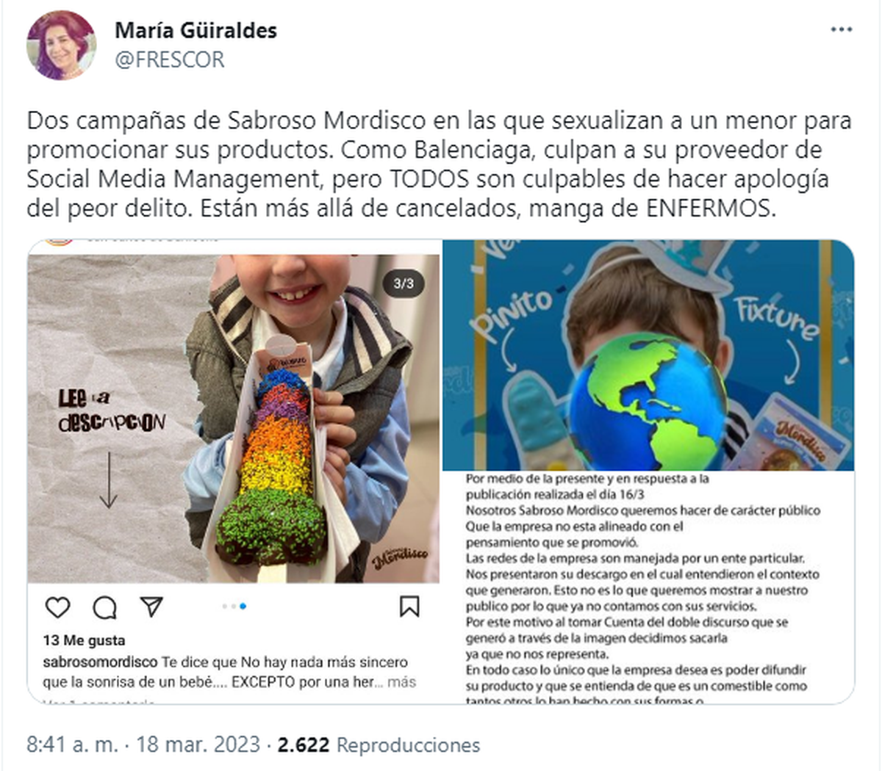Open the right tweet image thumbnail
This screenshot has height=771, width=882.
(x=648, y=471)
